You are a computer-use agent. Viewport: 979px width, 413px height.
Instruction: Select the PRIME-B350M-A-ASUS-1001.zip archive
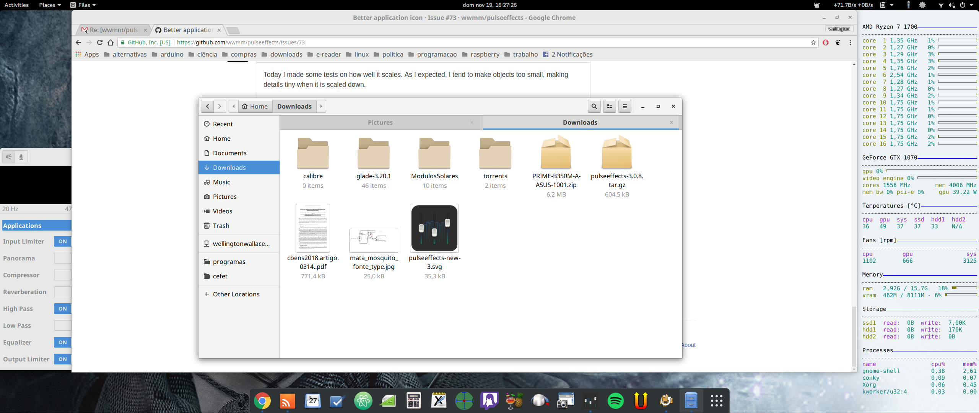pos(556,152)
